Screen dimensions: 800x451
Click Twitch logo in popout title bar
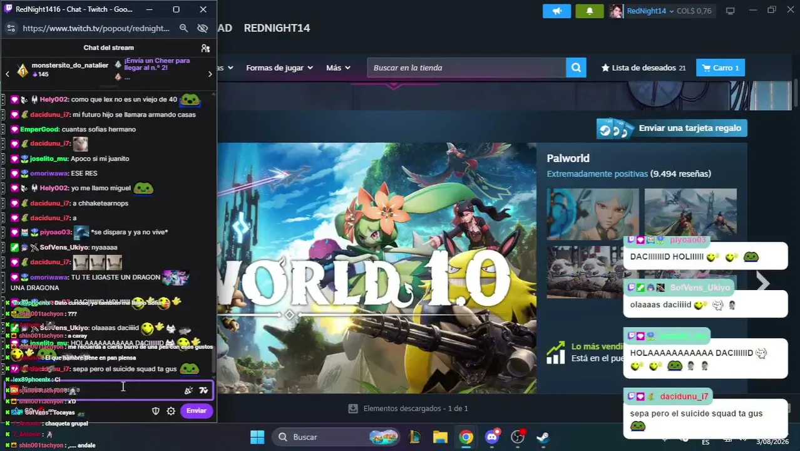[x=8, y=9]
